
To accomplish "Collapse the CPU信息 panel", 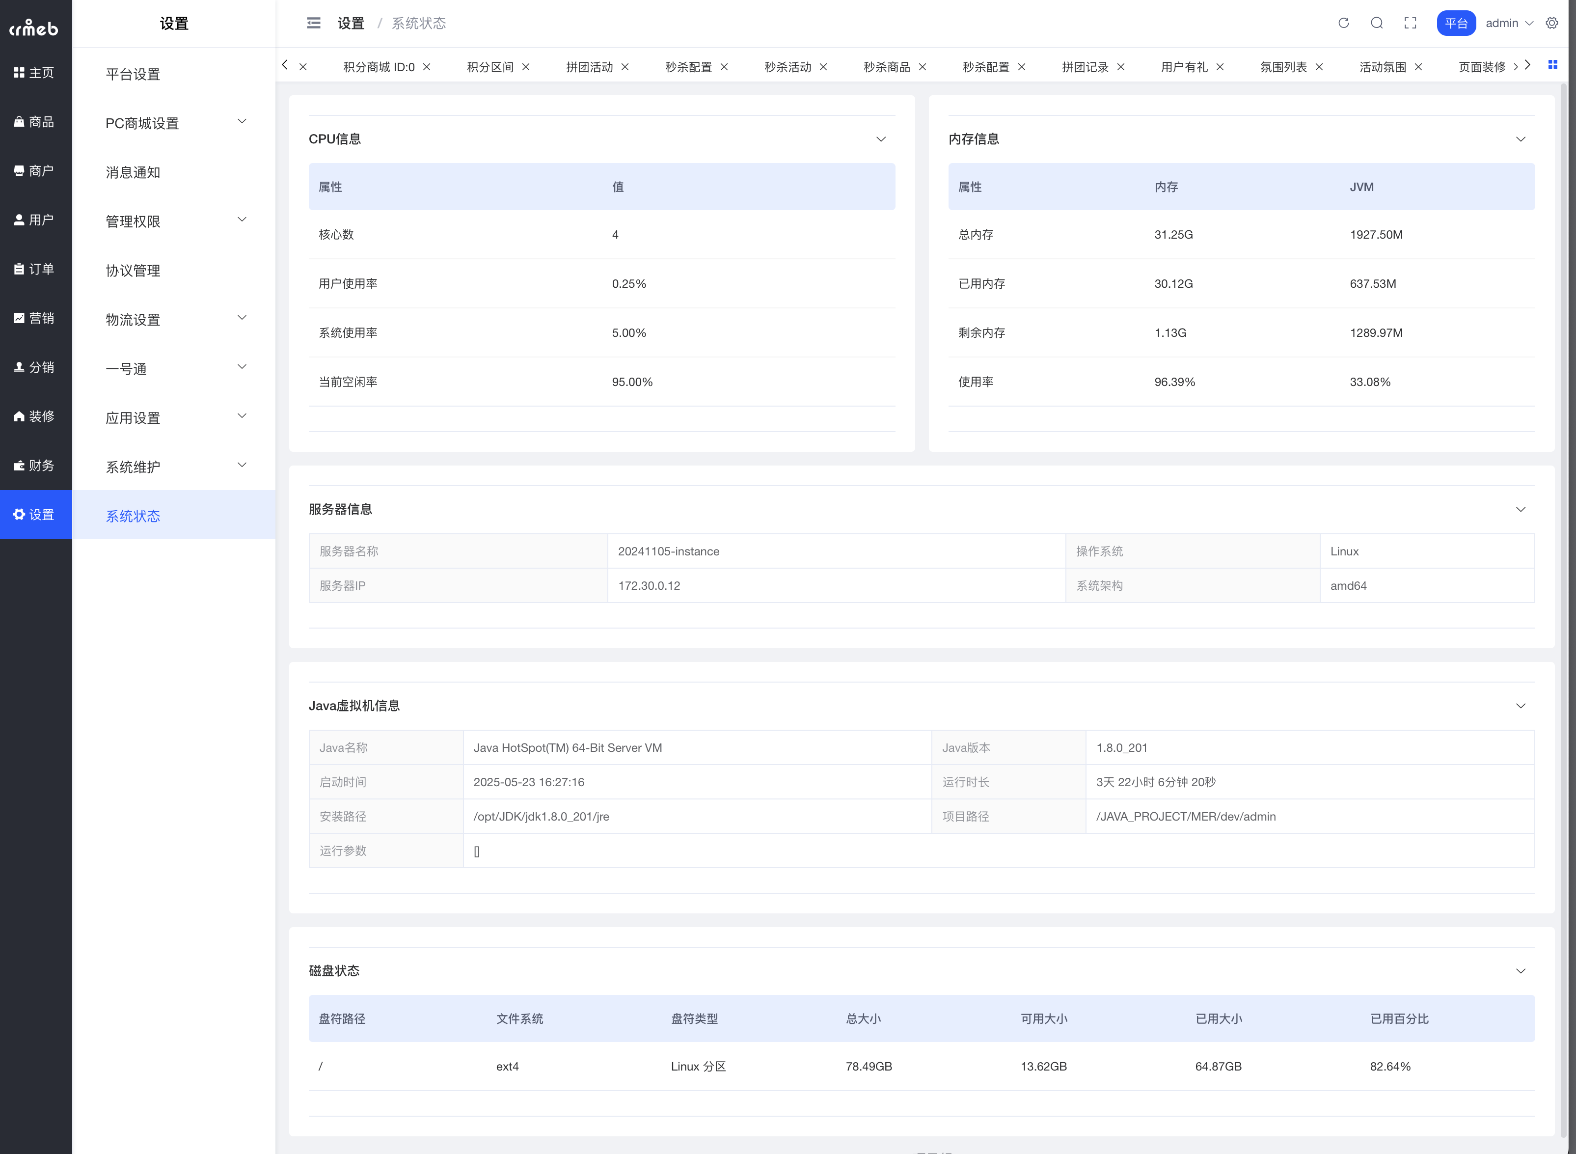I will coord(880,139).
